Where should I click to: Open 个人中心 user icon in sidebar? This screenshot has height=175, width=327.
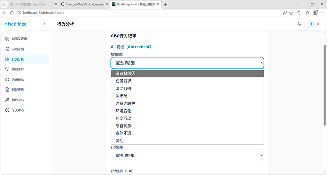(7, 110)
